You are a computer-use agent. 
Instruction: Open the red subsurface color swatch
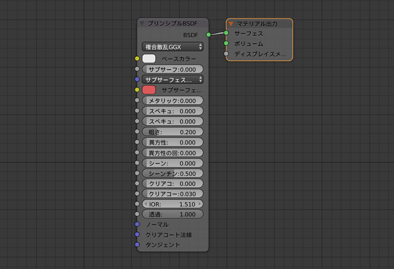click(149, 90)
